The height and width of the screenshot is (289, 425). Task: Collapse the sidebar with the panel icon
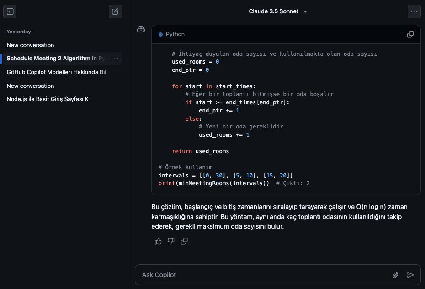click(10, 12)
